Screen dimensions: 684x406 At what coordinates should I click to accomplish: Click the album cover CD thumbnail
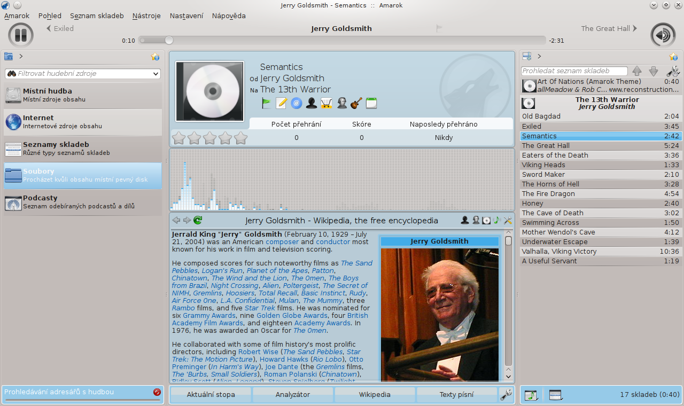[209, 91]
